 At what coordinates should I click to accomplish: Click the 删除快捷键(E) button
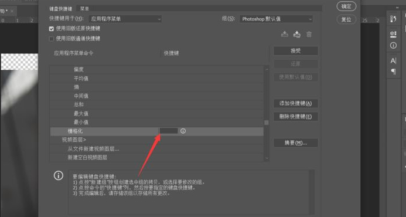[296, 116]
